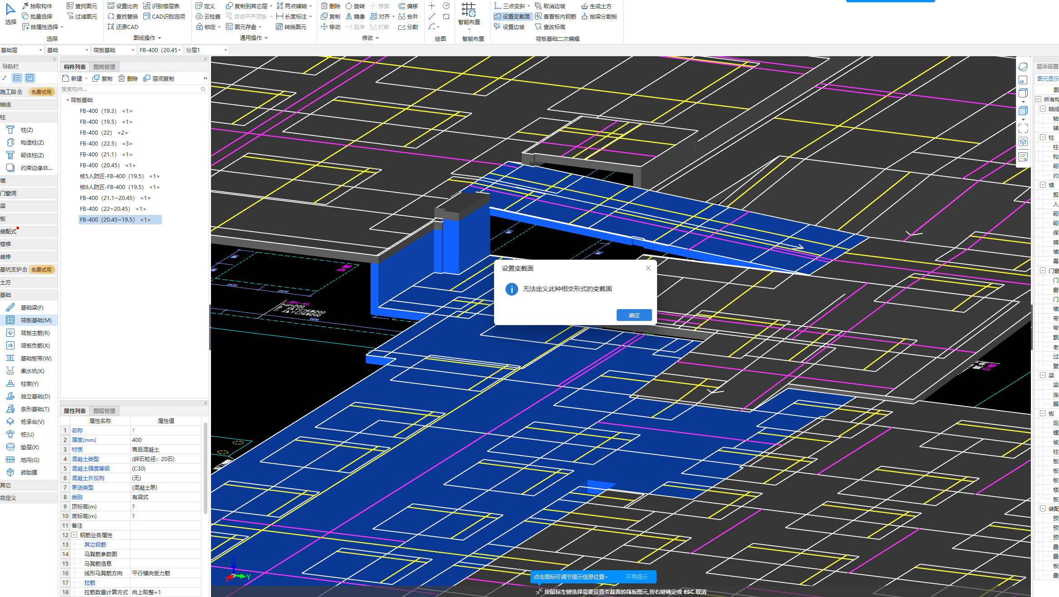The image size is (1059, 597).
Task: Click the display settings eye icon
Action: click(1023, 157)
